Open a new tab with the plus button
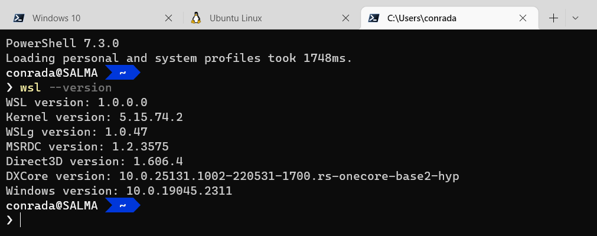597x236 pixels. (x=553, y=18)
